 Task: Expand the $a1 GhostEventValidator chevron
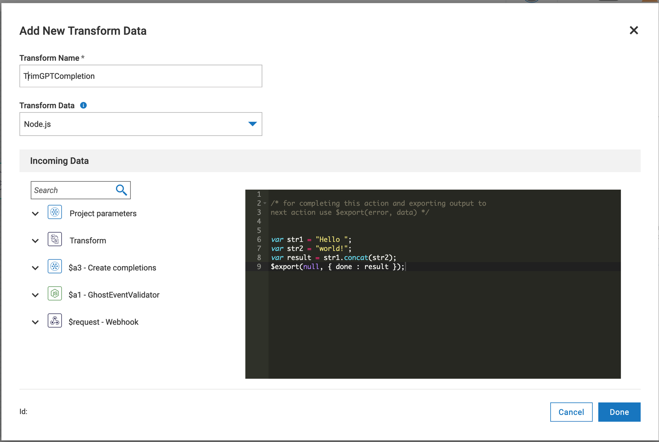35,295
